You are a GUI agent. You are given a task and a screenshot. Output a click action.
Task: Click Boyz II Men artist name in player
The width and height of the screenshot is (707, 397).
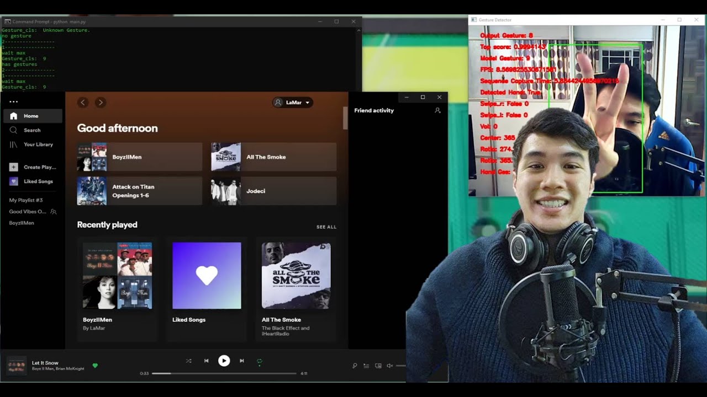pos(44,368)
